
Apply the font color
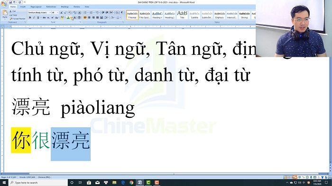(x=68, y=18)
